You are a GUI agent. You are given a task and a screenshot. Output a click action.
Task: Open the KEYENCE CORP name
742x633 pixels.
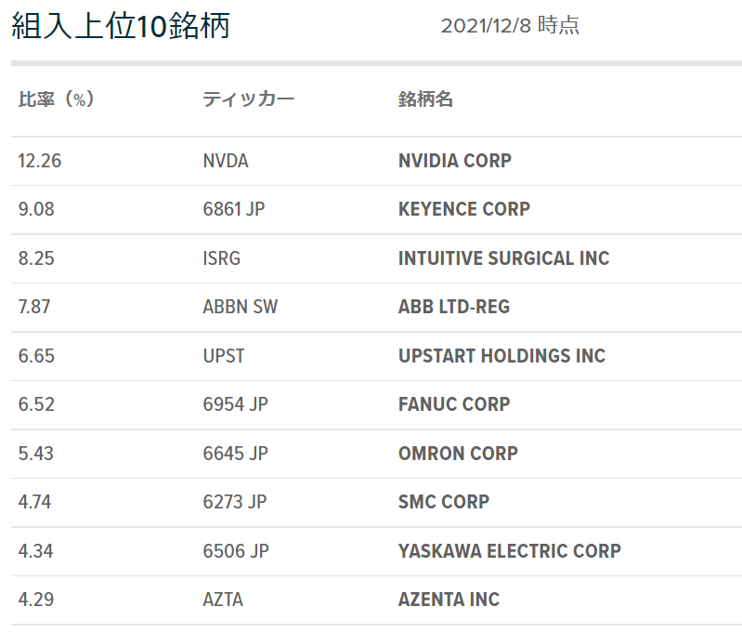click(x=464, y=209)
